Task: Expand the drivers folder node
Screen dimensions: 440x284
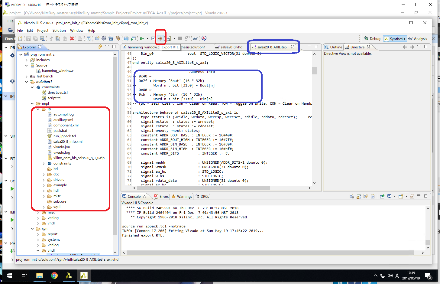Action: 44,180
